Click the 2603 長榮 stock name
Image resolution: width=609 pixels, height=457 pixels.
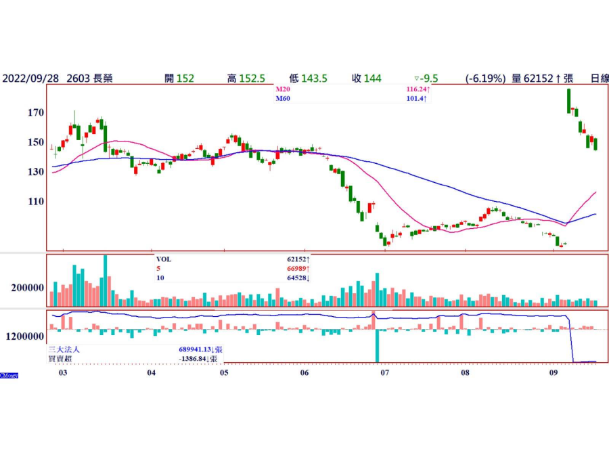90,79
